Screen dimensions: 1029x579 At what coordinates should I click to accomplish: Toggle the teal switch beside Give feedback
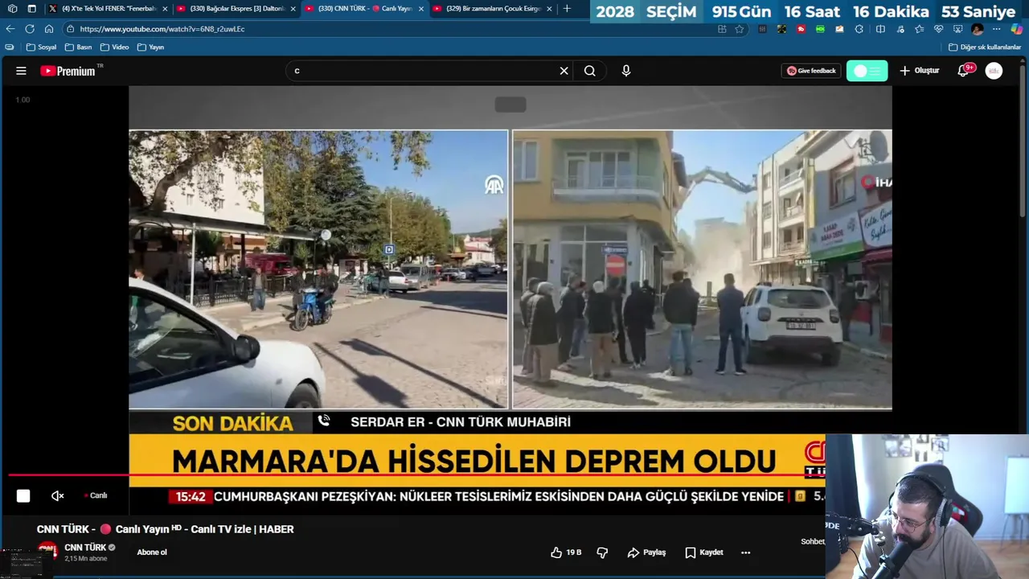[867, 71]
